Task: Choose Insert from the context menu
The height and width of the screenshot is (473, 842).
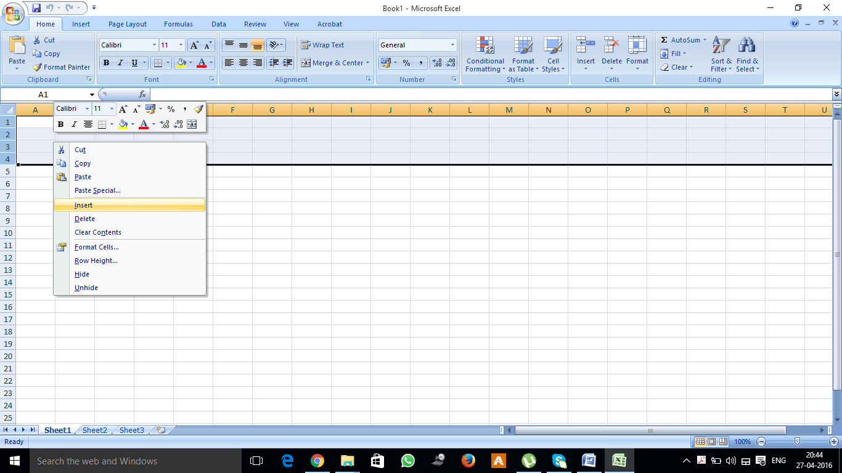Action: (129, 205)
